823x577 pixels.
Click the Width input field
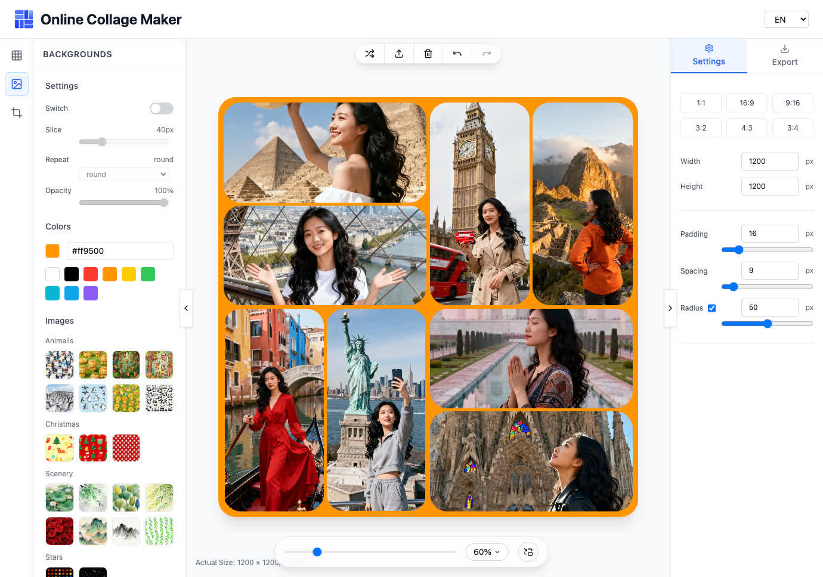769,162
